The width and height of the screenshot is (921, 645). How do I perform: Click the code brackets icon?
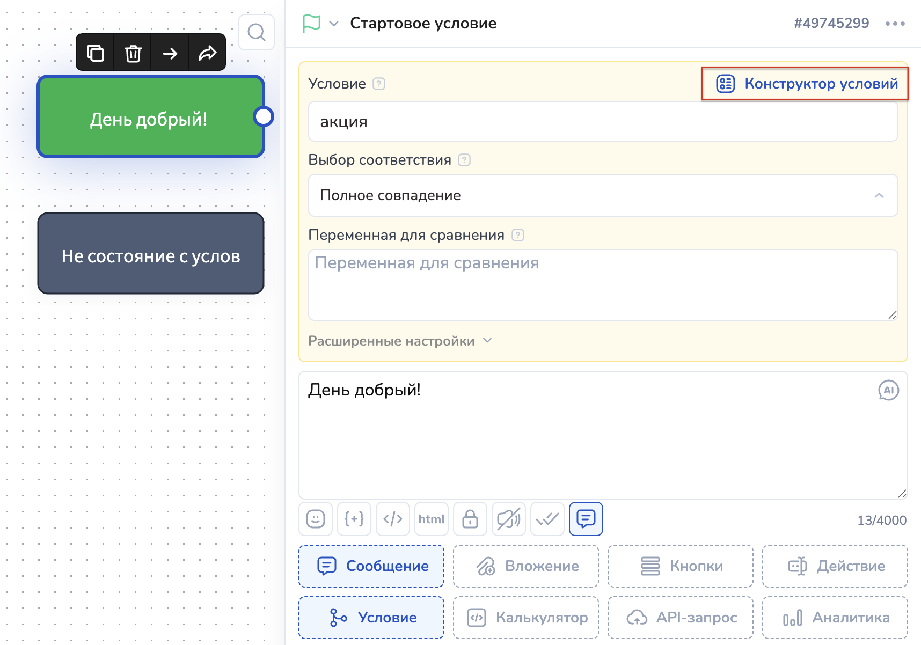[x=393, y=519]
